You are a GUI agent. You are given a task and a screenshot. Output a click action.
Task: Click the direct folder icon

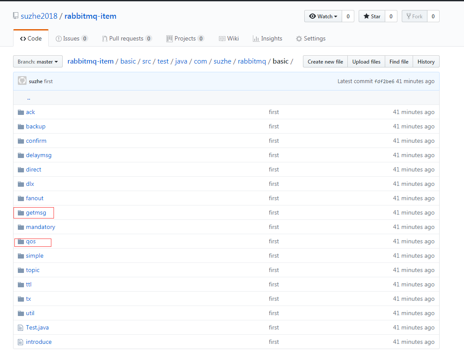21,170
